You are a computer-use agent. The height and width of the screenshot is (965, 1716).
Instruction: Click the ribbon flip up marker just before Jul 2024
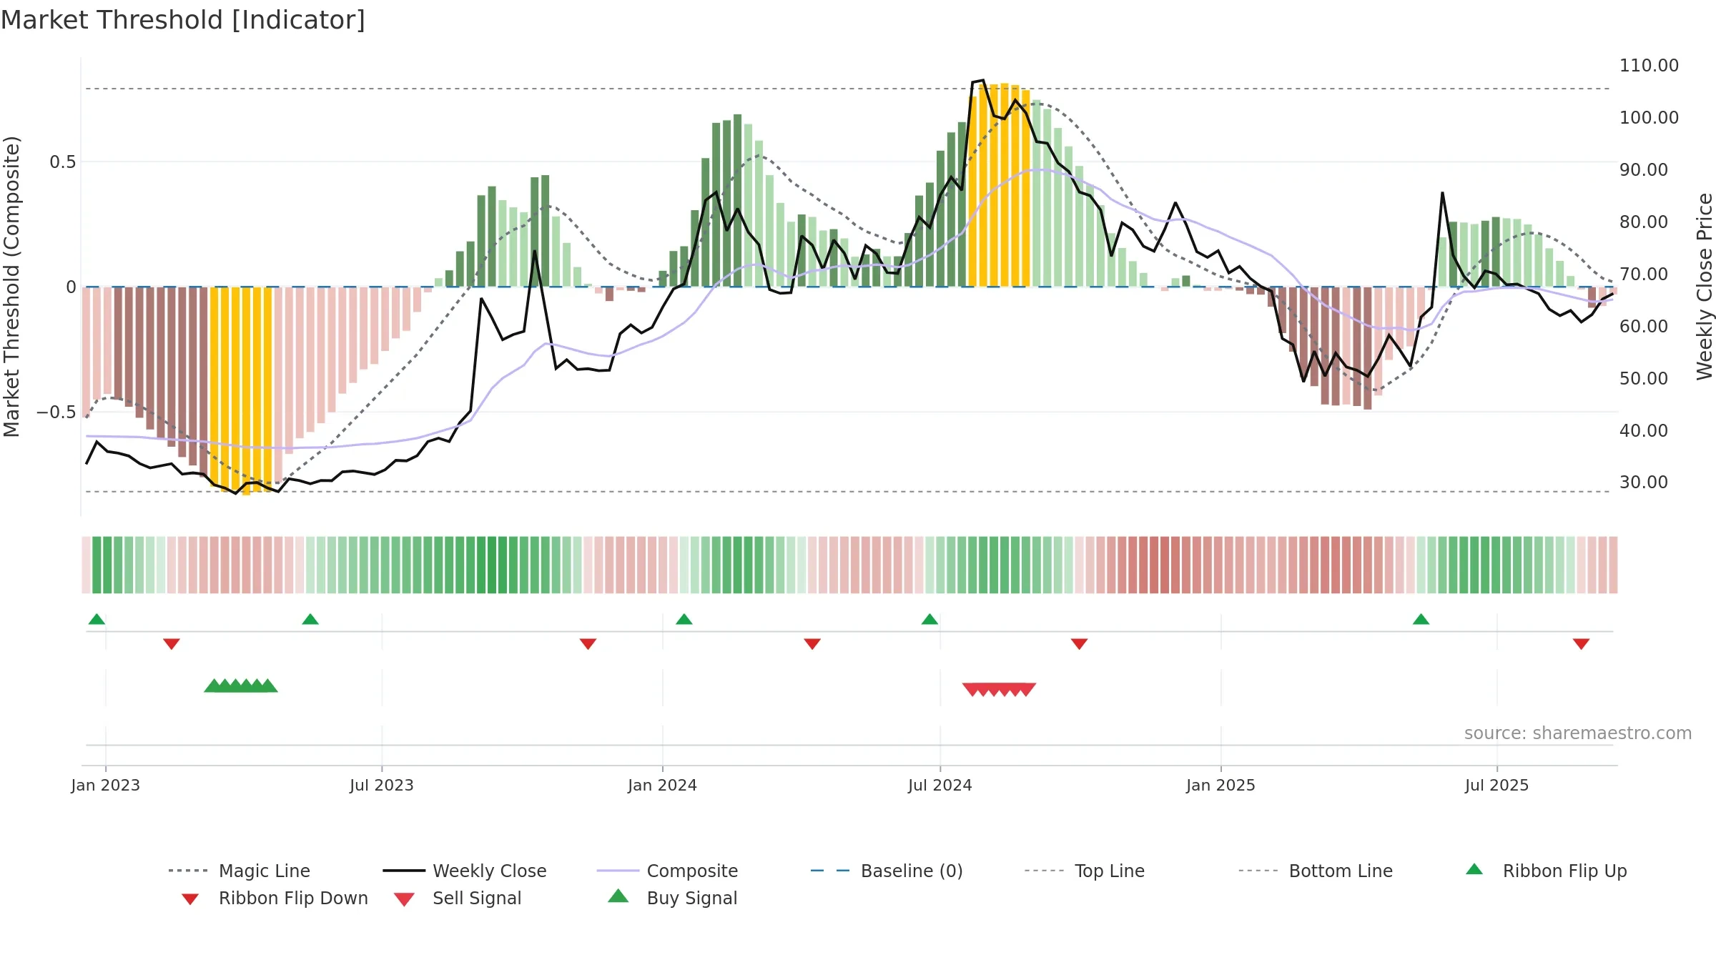coord(929,619)
